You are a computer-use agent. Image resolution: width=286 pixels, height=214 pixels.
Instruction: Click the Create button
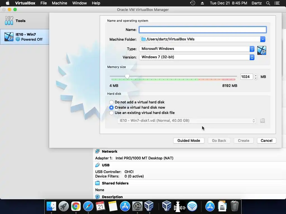coord(244,140)
